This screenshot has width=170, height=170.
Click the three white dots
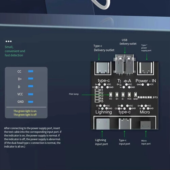point(8,41)
